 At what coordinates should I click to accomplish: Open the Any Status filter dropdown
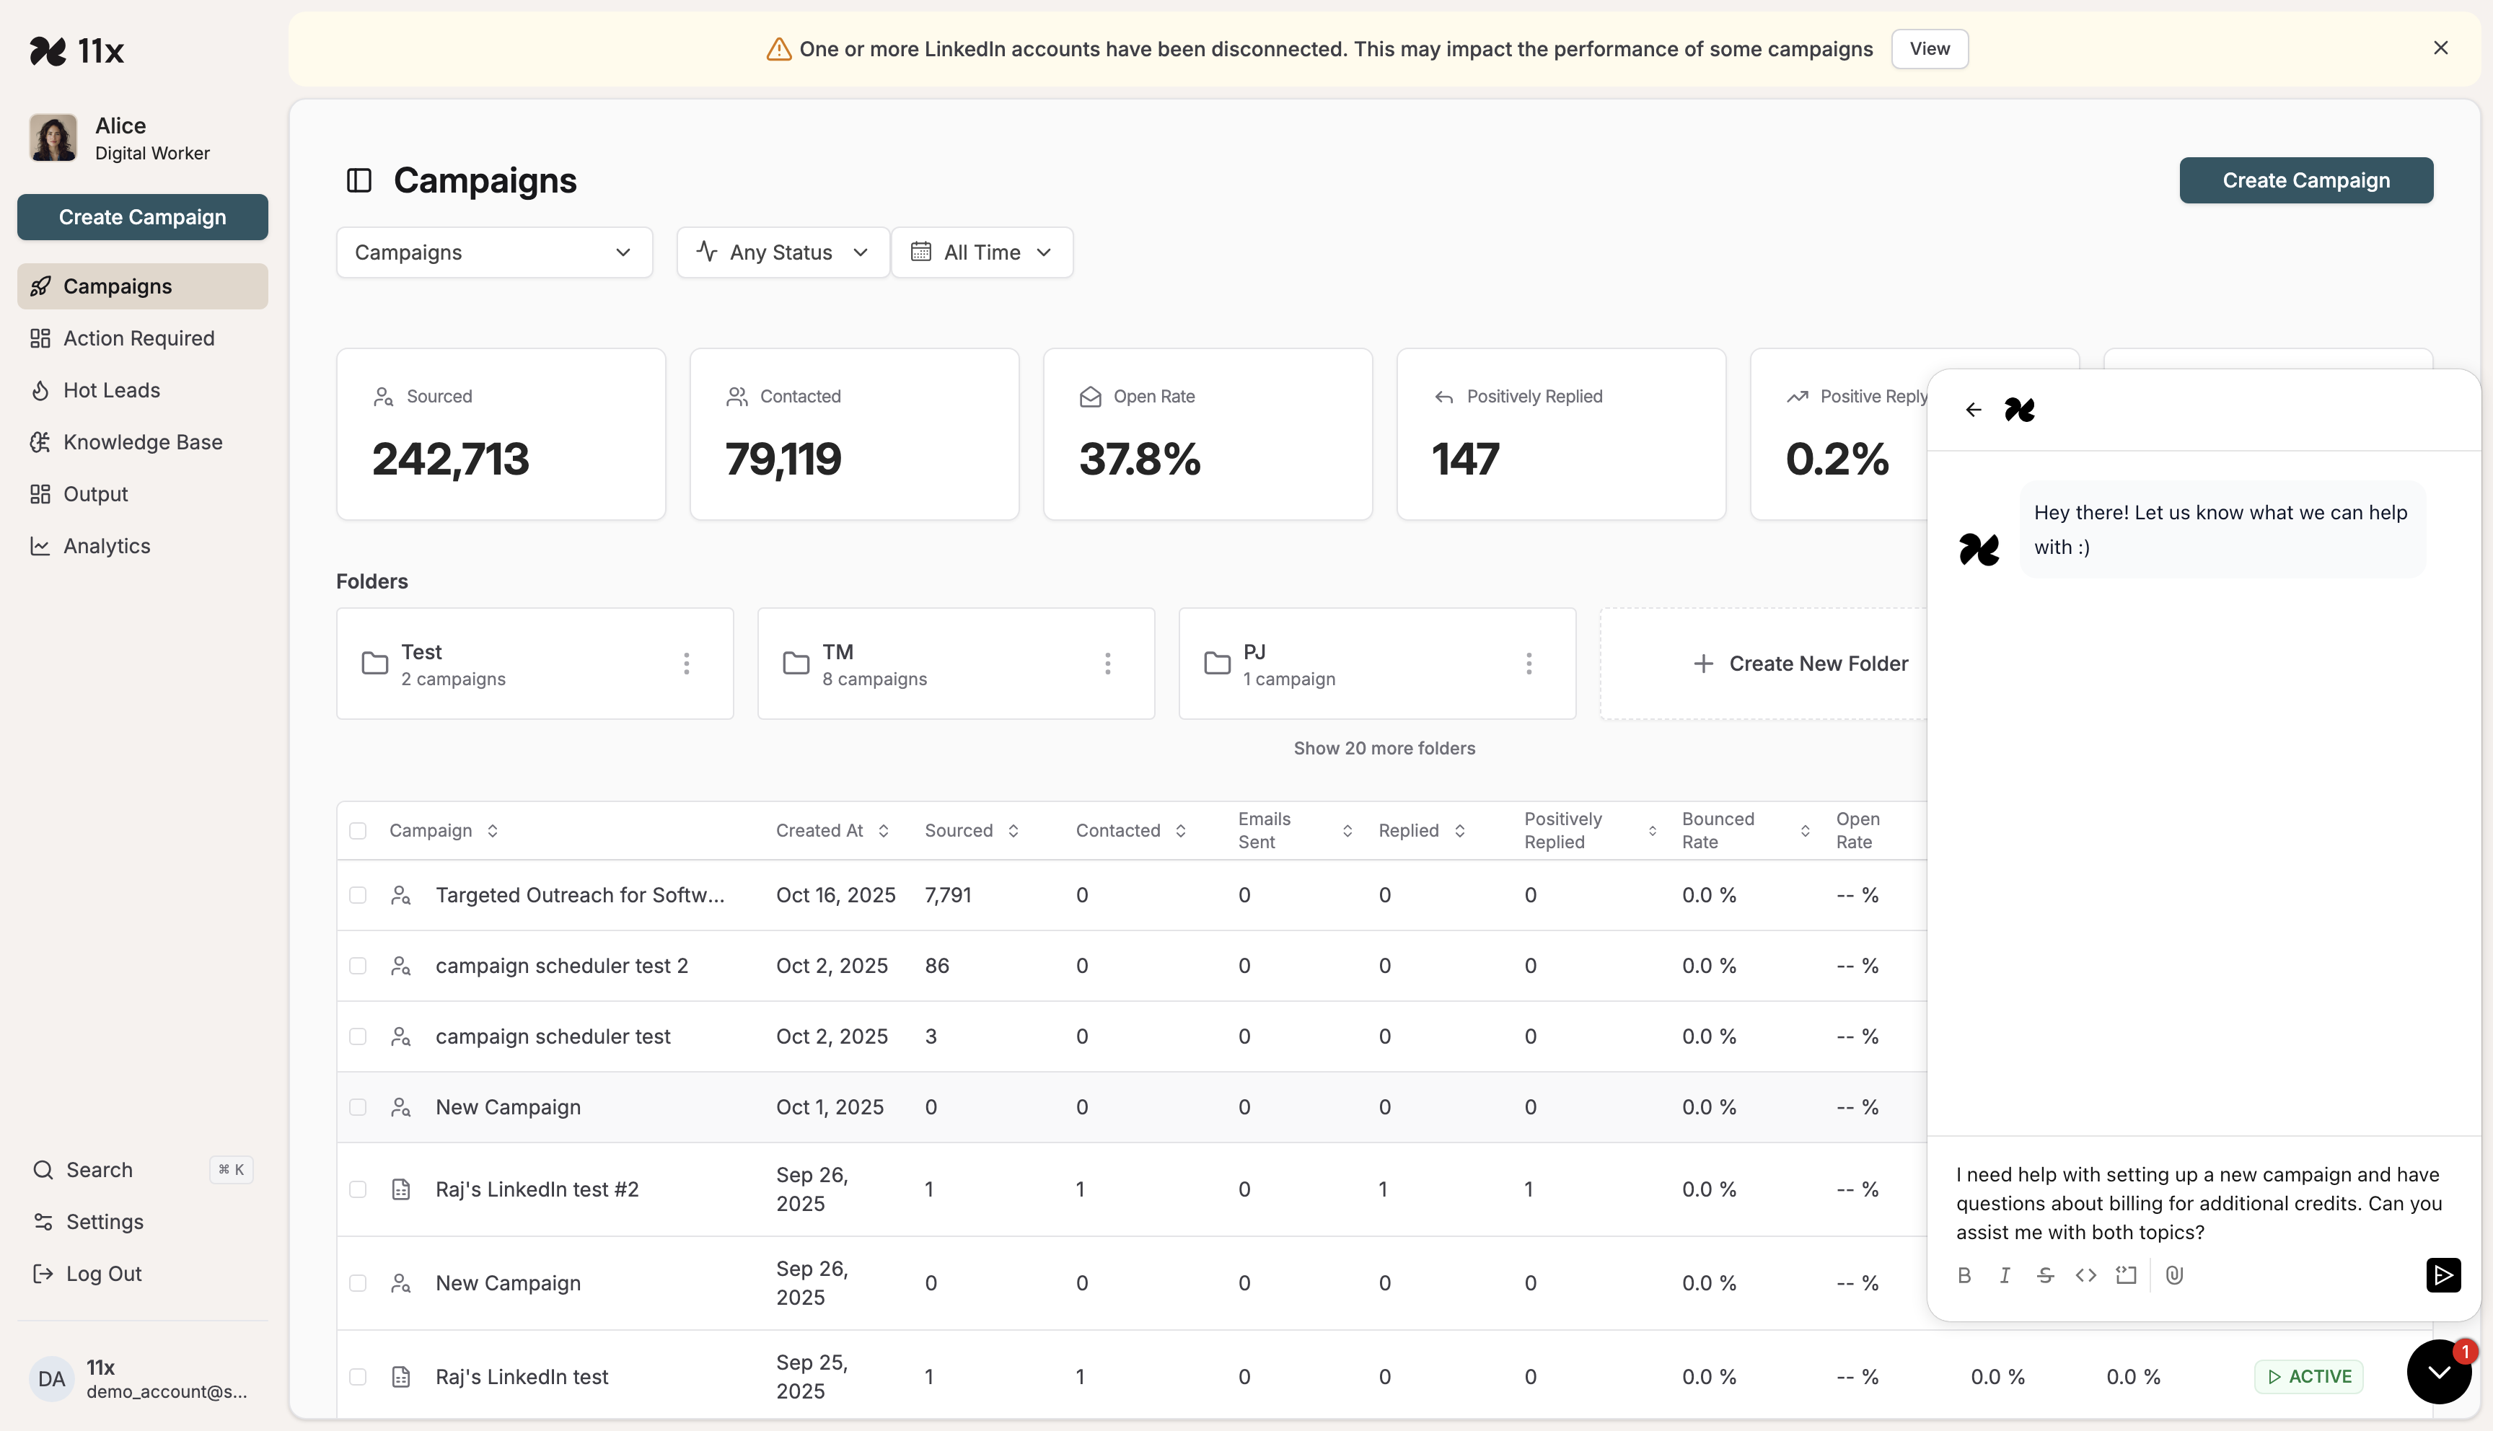click(x=782, y=252)
